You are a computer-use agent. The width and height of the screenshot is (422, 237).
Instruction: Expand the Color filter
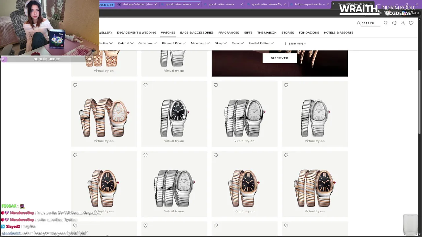[238, 43]
